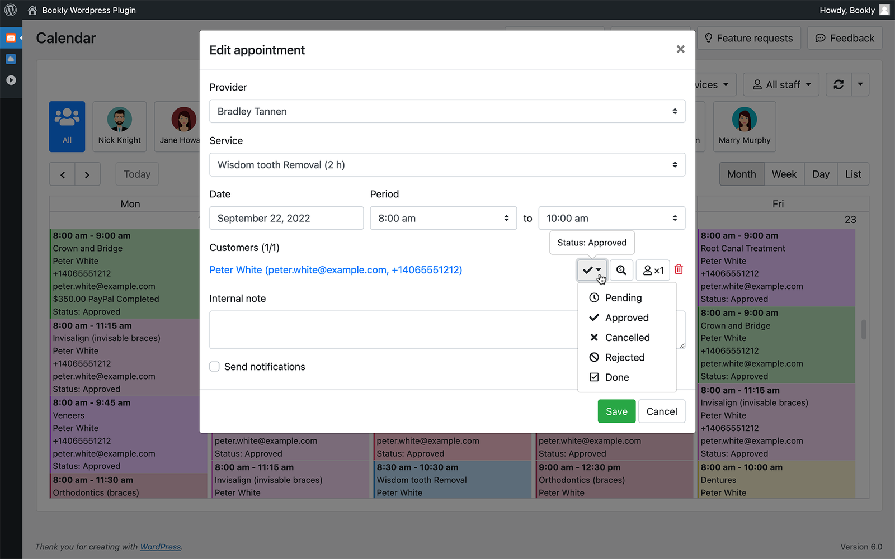Open Feature requests via the lightbulb icon

pyautogui.click(x=709, y=37)
